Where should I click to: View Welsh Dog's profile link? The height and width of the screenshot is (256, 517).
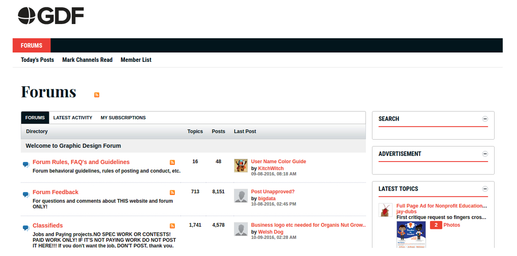click(x=271, y=232)
